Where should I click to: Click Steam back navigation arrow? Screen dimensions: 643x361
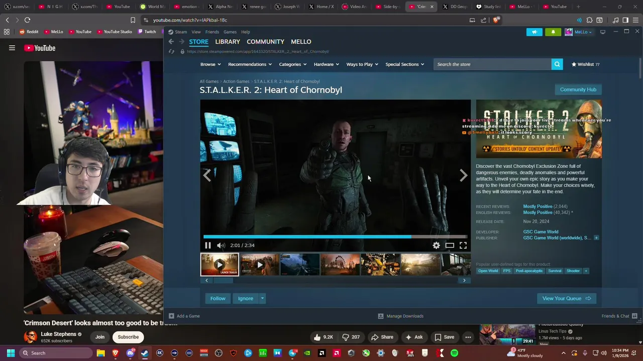pyautogui.click(x=171, y=42)
